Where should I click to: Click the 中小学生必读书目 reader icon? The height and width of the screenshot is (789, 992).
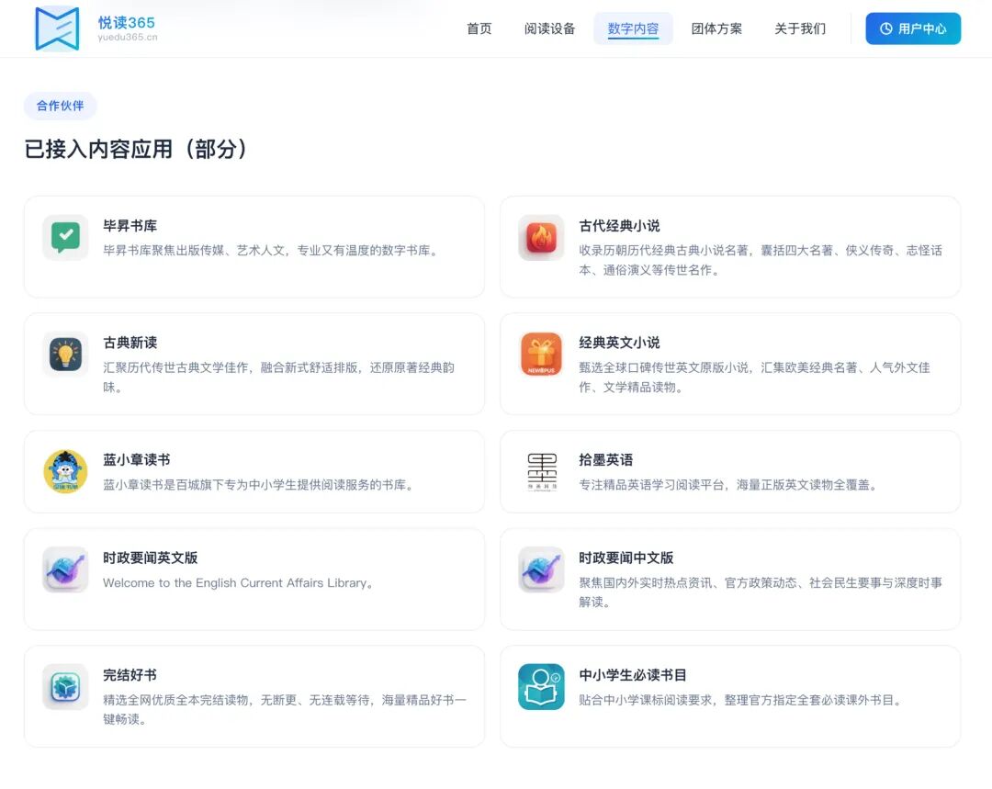541,686
